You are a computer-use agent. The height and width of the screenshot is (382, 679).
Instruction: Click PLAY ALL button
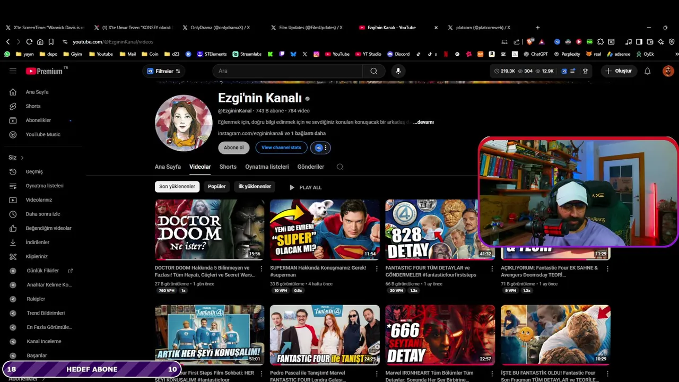(x=305, y=187)
